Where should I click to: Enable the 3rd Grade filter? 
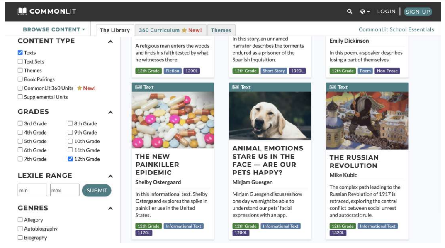[20, 123]
